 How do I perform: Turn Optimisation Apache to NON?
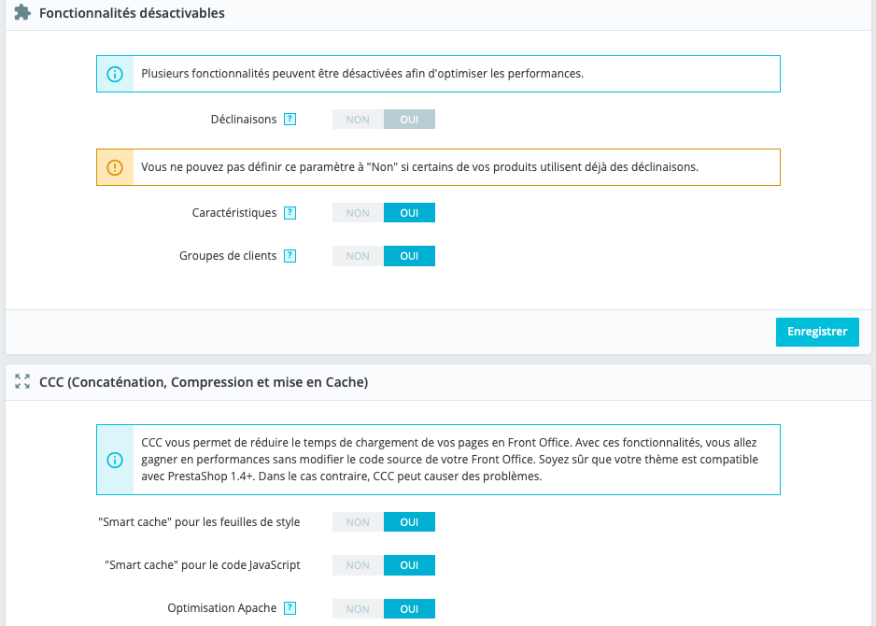coord(358,608)
